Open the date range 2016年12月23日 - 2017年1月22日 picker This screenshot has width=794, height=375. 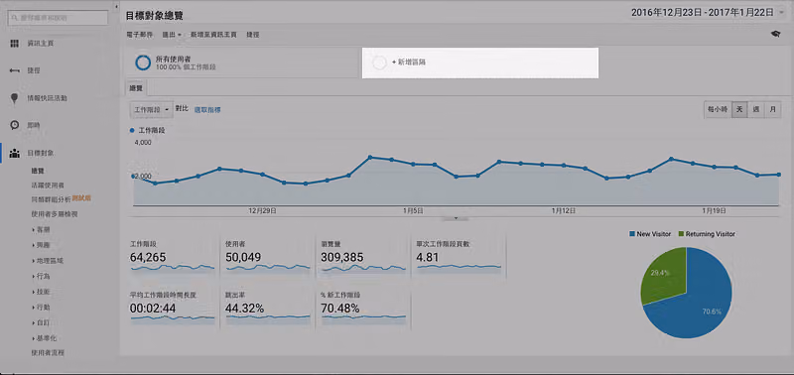click(709, 13)
